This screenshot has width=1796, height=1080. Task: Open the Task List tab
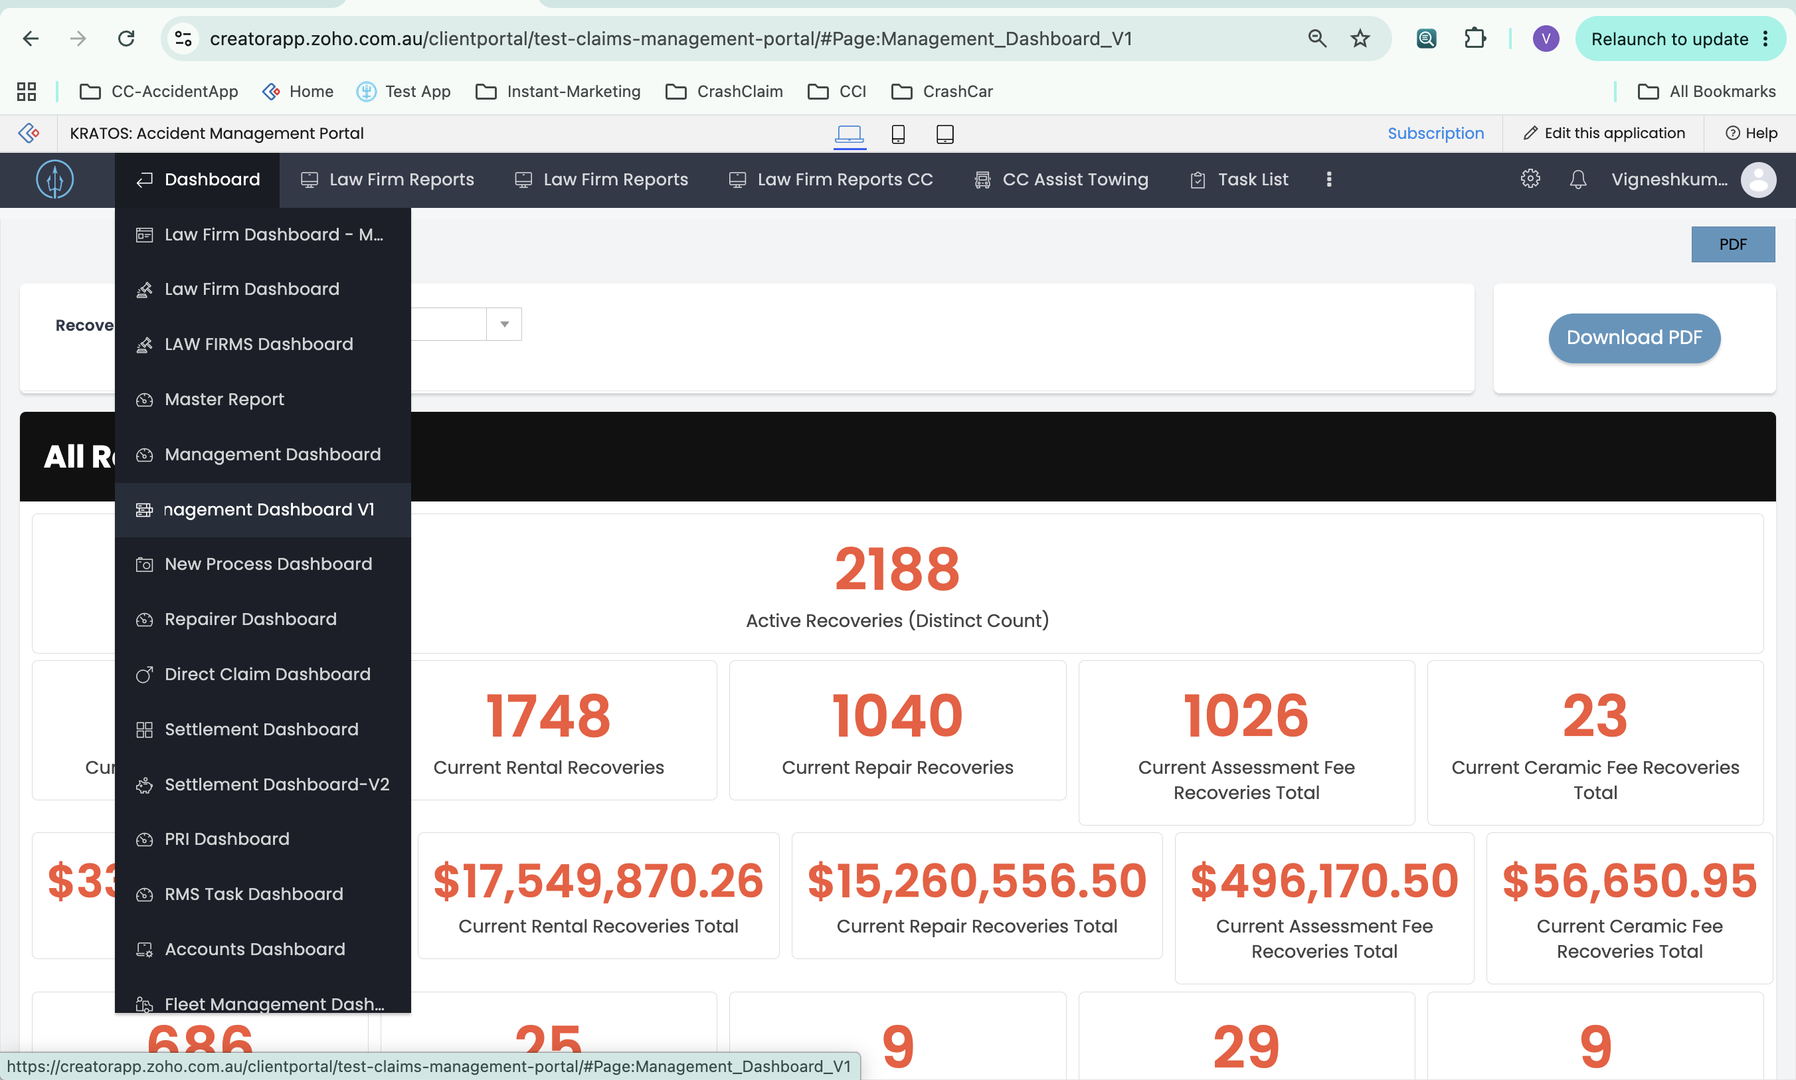coord(1239,179)
